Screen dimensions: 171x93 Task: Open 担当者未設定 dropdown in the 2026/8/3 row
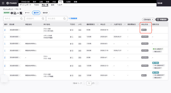tap(15, 43)
